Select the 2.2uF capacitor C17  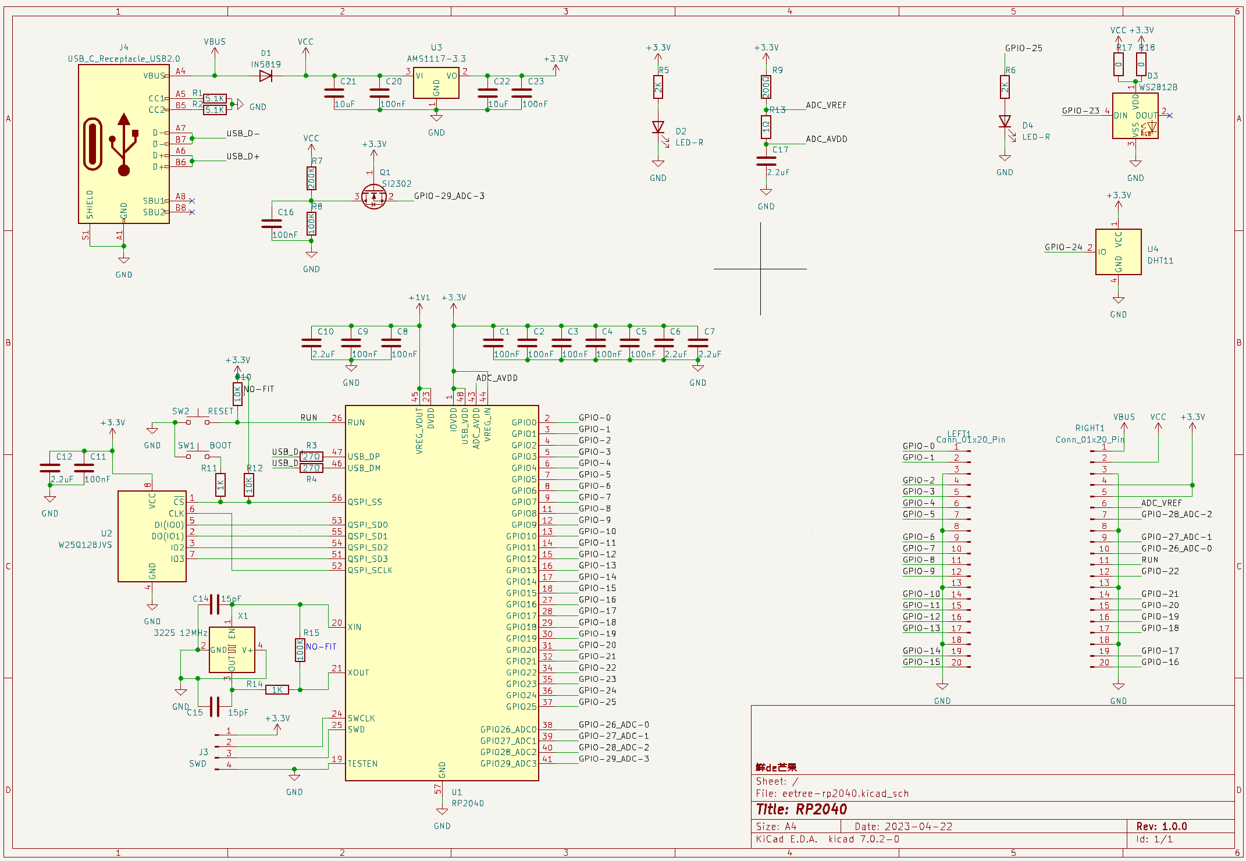tap(766, 161)
